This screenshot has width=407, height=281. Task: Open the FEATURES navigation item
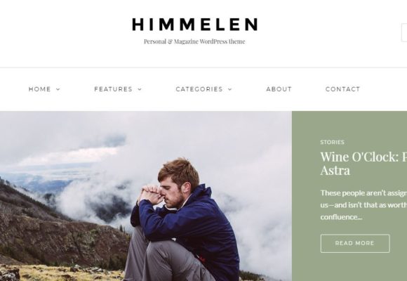[114, 89]
